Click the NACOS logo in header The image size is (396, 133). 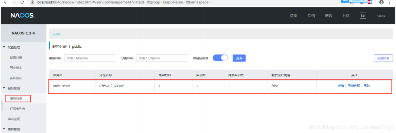coord(22,15)
